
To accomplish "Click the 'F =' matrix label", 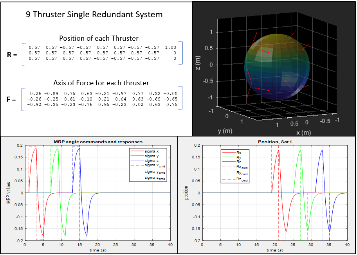I will [x=11, y=99].
